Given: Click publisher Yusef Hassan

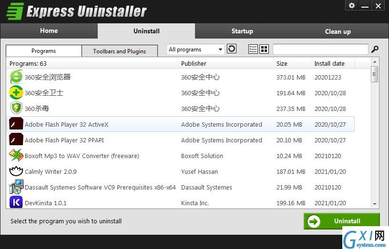Looking at the screenshot, I should (199, 171).
